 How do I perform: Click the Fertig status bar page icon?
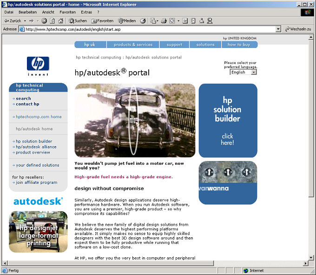(5, 270)
